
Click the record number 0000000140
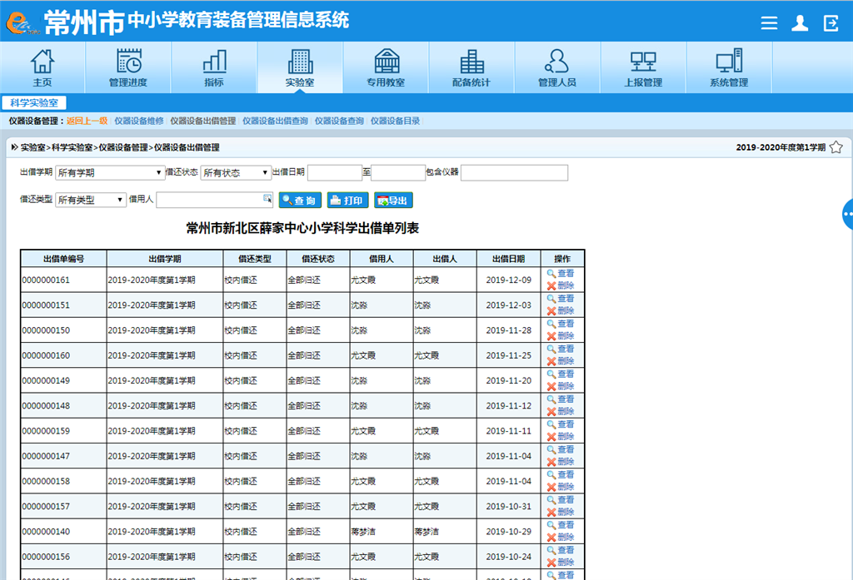pos(46,532)
